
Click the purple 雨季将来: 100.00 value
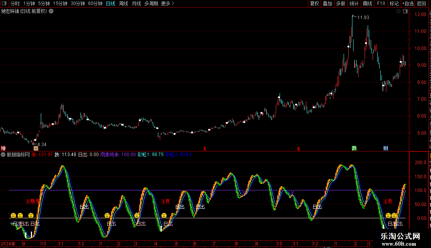(118, 155)
